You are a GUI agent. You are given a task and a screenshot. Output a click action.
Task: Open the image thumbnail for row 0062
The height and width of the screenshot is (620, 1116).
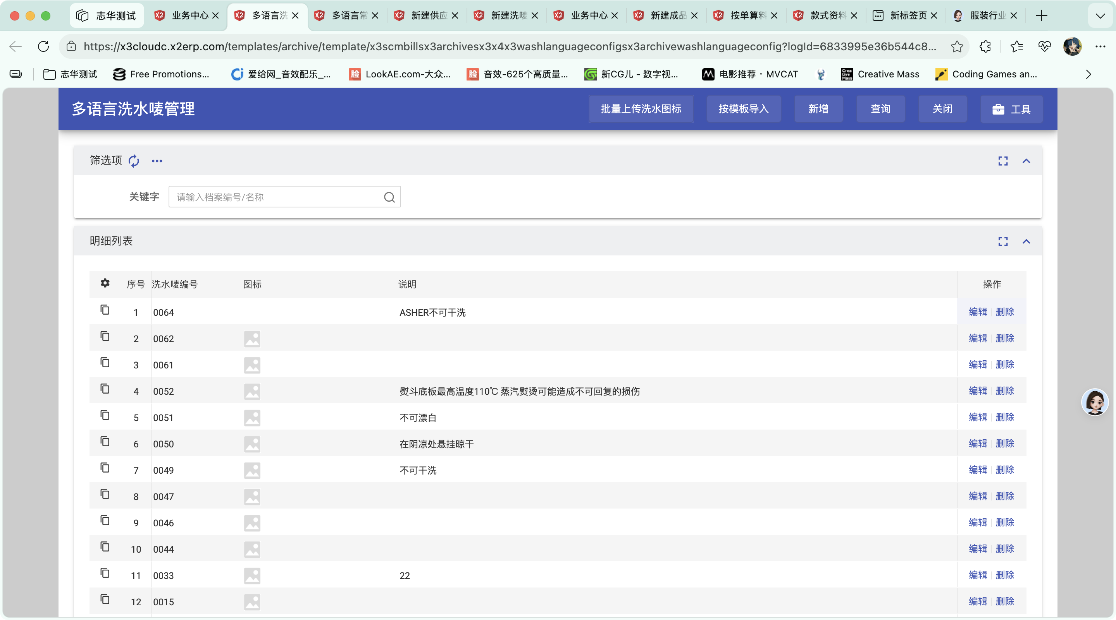(252, 339)
